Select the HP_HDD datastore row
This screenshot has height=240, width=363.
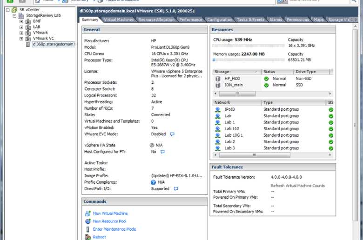(x=273, y=79)
